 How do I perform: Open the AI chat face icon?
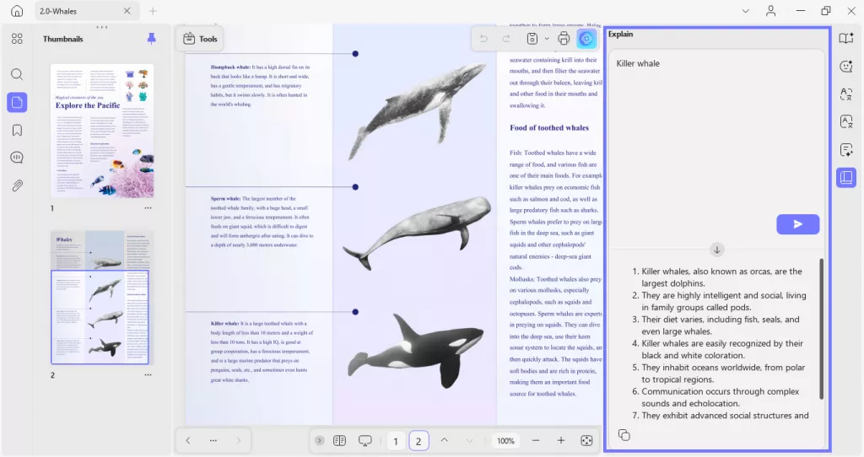846,66
